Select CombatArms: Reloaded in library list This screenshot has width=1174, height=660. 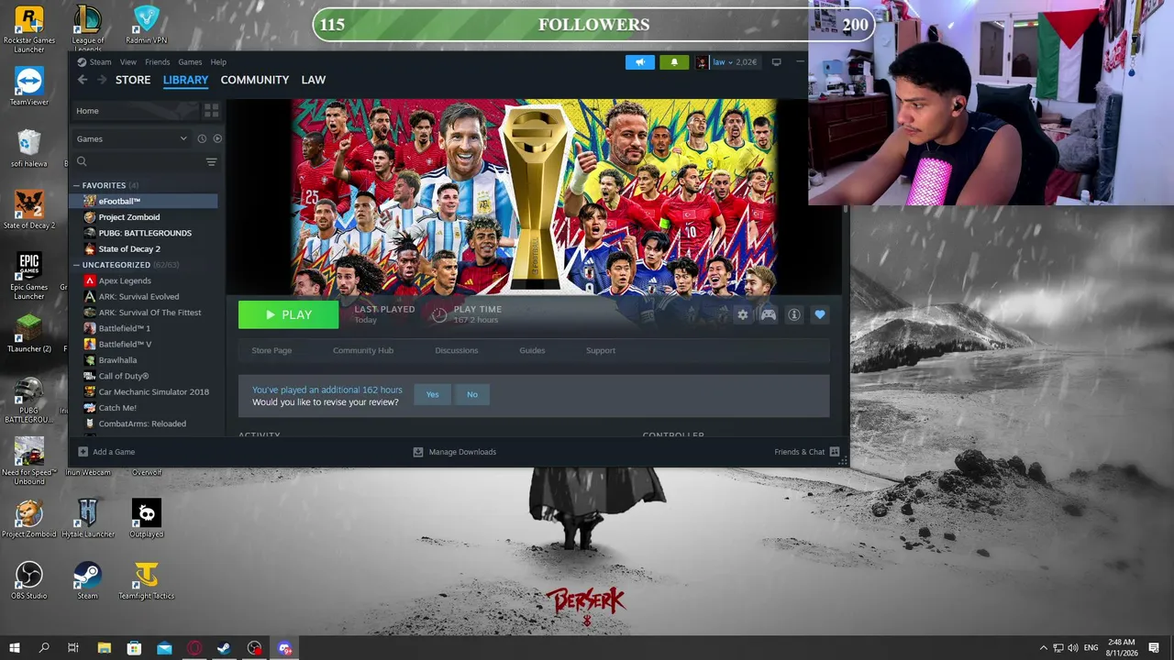145,423
